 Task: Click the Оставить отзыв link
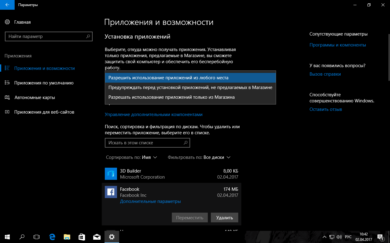point(326,109)
